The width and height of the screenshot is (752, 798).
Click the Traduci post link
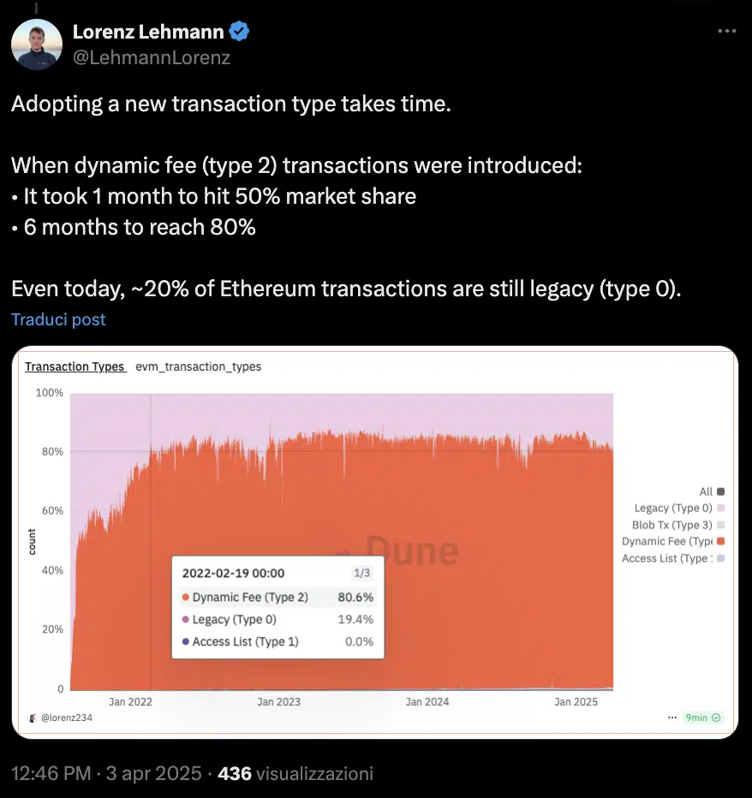58,319
